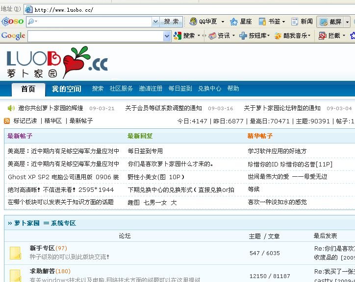Open the 精华区 link
Screen dimensions: 355x282
(53, 121)
